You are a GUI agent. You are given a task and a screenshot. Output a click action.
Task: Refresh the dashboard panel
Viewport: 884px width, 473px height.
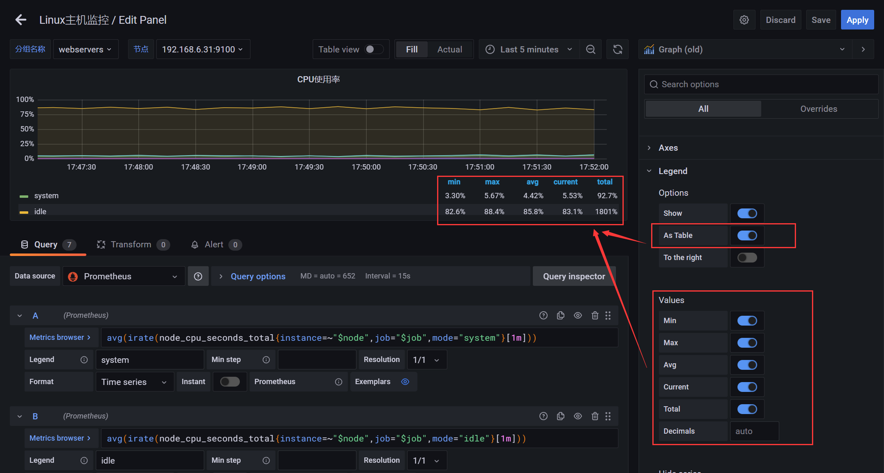[x=618, y=49]
